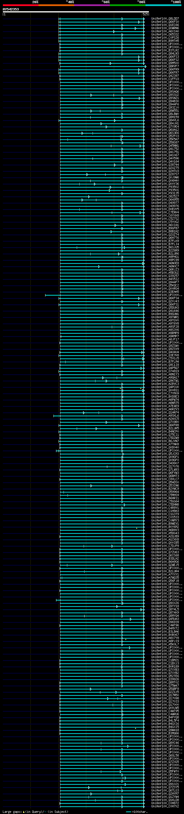The width and height of the screenshot is (184, 814).
Task: Click the UniRef100_A9SF28 hit name
Action: coord(165,327)
